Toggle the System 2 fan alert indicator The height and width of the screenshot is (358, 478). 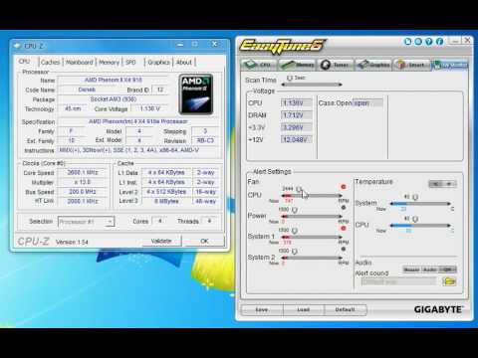(344, 249)
